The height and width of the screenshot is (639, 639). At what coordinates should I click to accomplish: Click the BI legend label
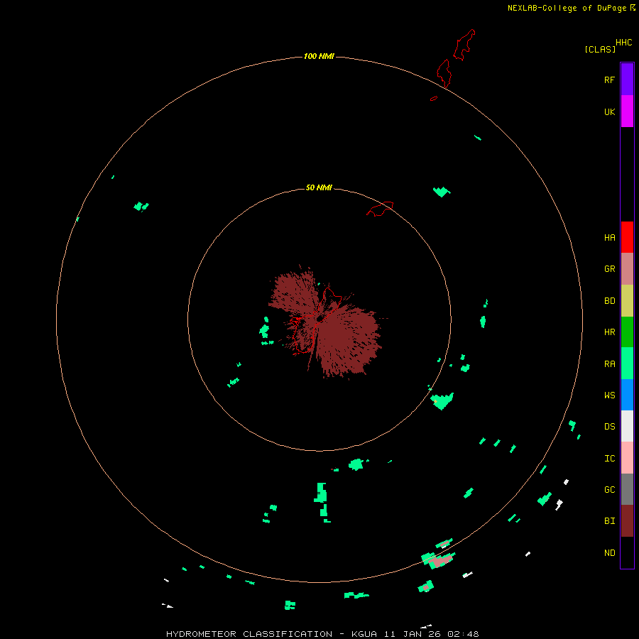[609, 521]
